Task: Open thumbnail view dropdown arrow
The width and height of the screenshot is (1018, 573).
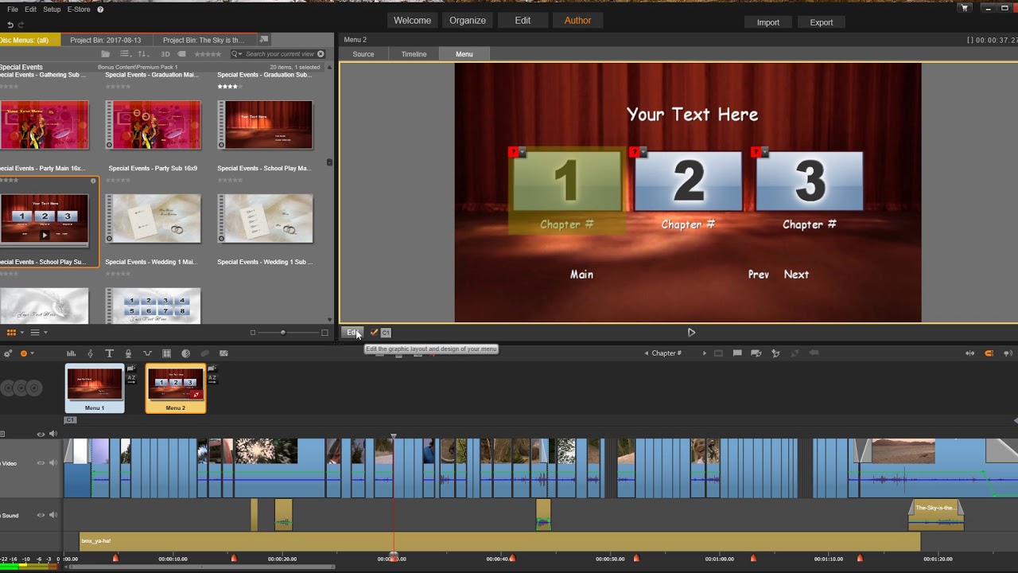Action: coord(21,333)
